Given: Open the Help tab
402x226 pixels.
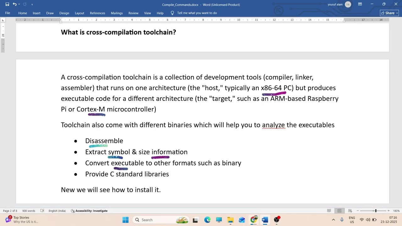Looking at the screenshot, I should click(160, 13).
